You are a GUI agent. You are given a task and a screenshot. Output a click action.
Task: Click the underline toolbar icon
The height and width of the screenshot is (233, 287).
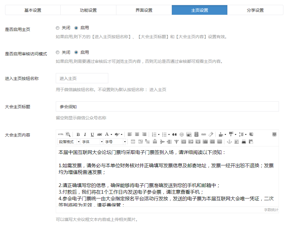click(x=92, y=134)
